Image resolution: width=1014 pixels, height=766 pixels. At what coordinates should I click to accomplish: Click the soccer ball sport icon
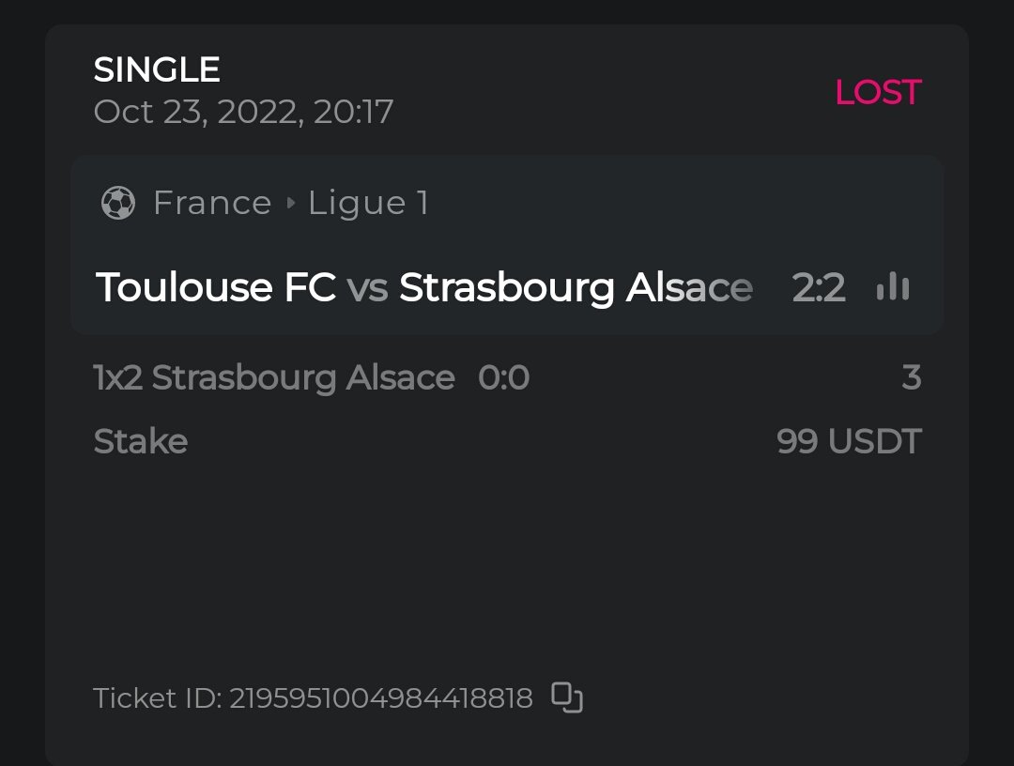coord(118,203)
